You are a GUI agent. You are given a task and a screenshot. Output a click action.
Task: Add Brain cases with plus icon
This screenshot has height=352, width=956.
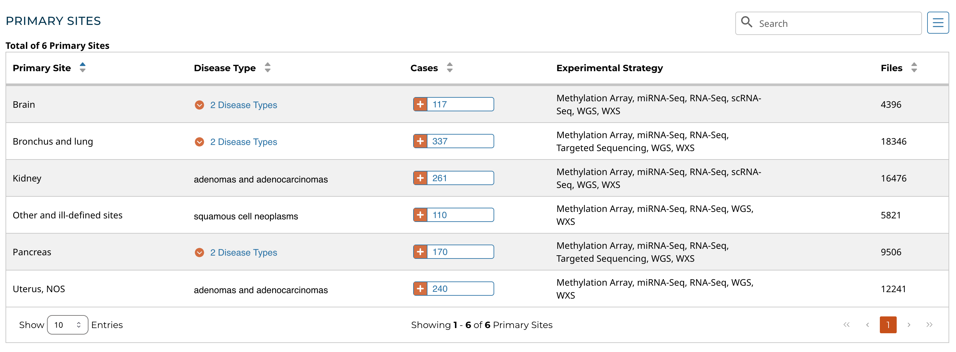point(420,104)
